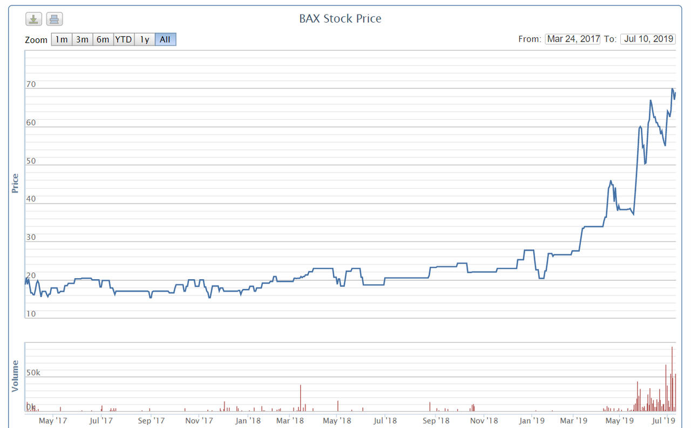The image size is (691, 428).
Task: Click the May '18 date label
Action: [x=337, y=420]
